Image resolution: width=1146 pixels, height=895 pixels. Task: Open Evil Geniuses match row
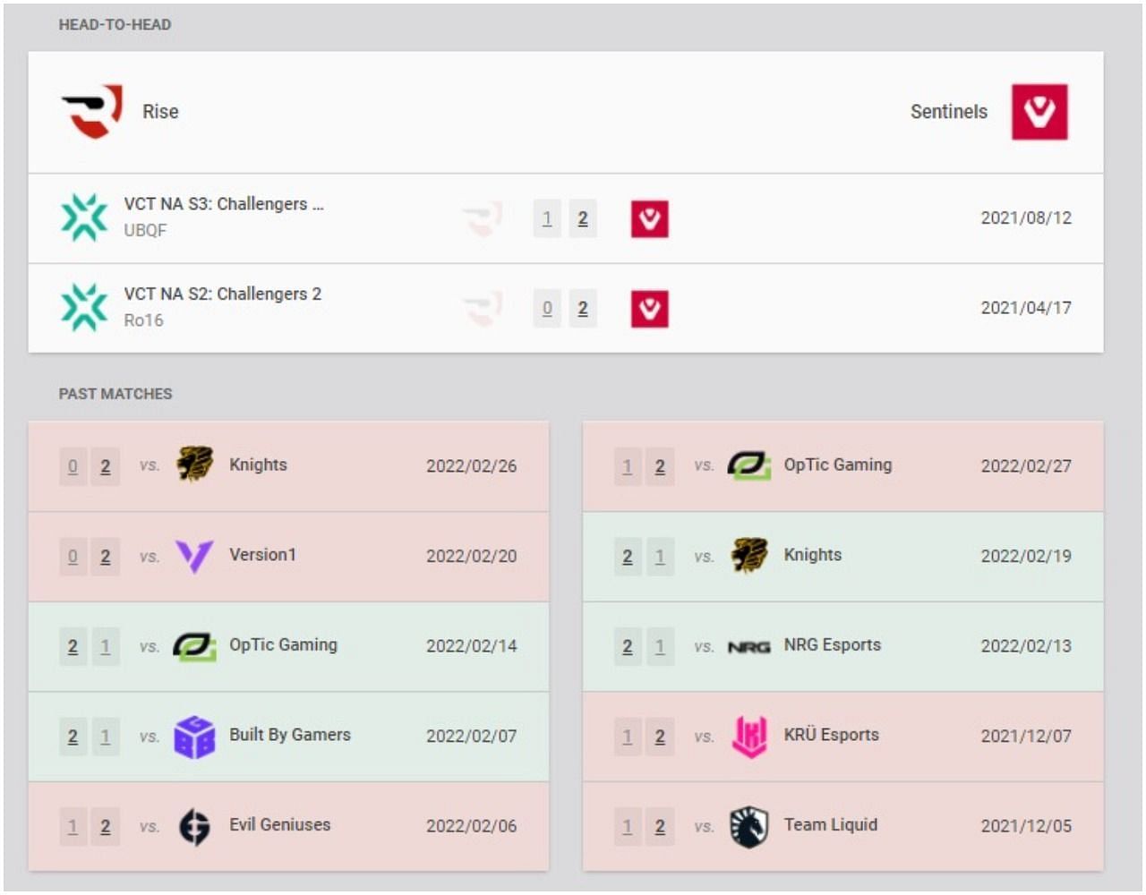pos(288,826)
